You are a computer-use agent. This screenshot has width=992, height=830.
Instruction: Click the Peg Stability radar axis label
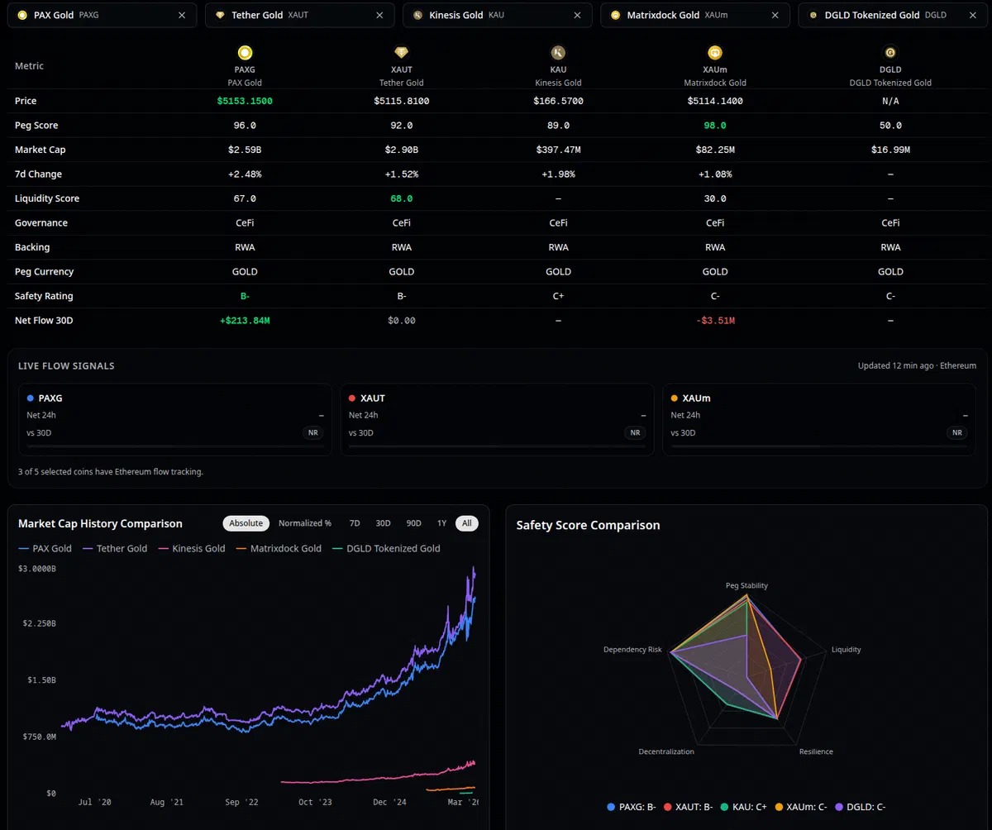coord(746,585)
